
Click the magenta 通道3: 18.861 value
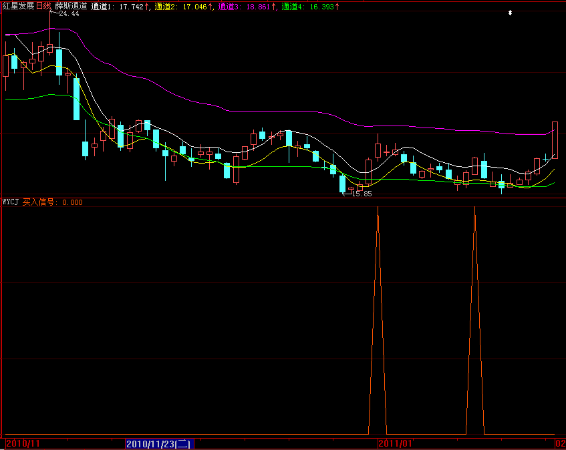coord(247,7)
